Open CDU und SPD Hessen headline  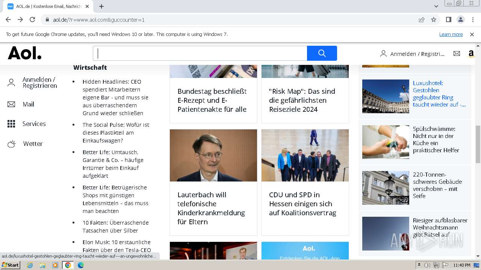303,204
